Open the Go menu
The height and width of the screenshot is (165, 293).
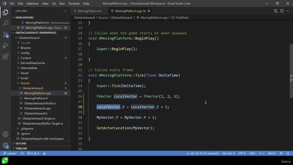point(54,4)
